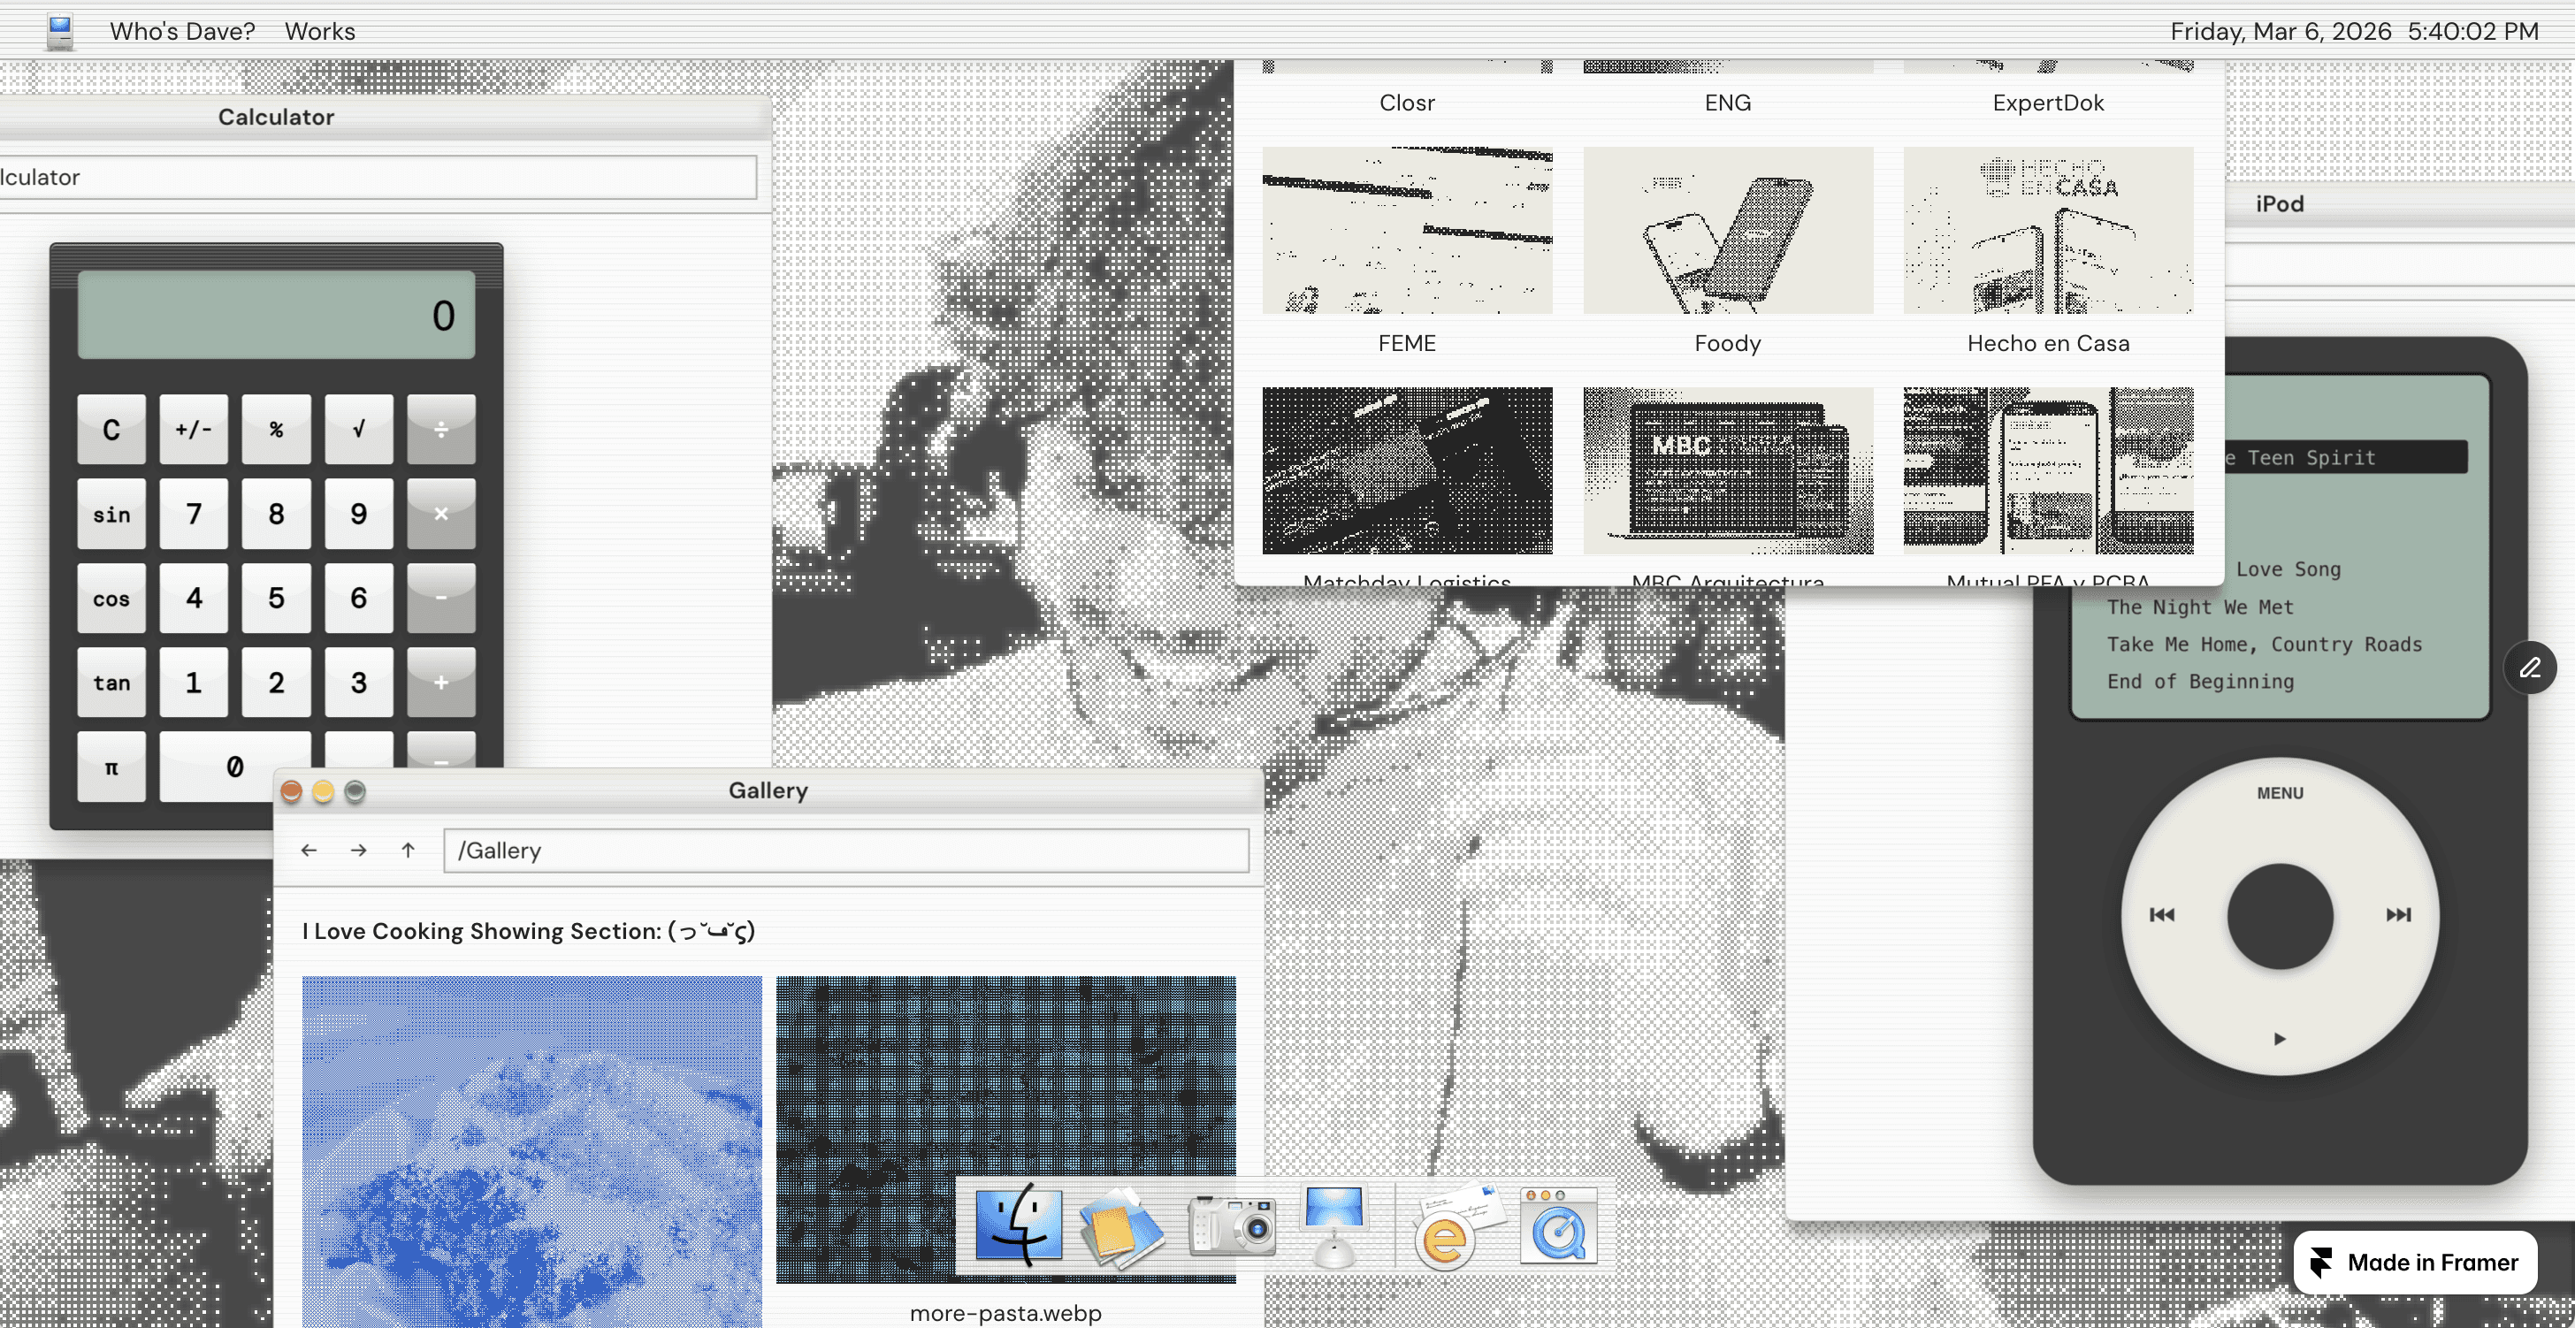Push the iPod center select button
Viewport: 2575px width, 1328px height.
(x=2279, y=915)
